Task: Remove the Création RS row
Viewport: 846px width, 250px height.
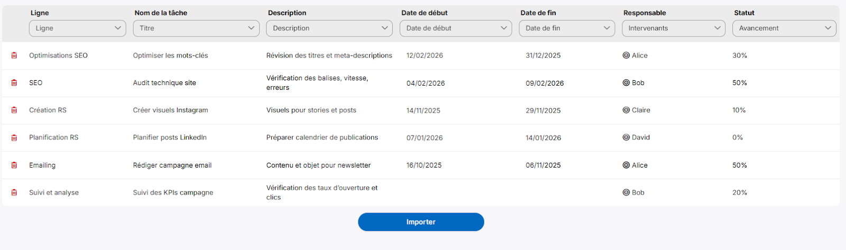Action: click(14, 110)
